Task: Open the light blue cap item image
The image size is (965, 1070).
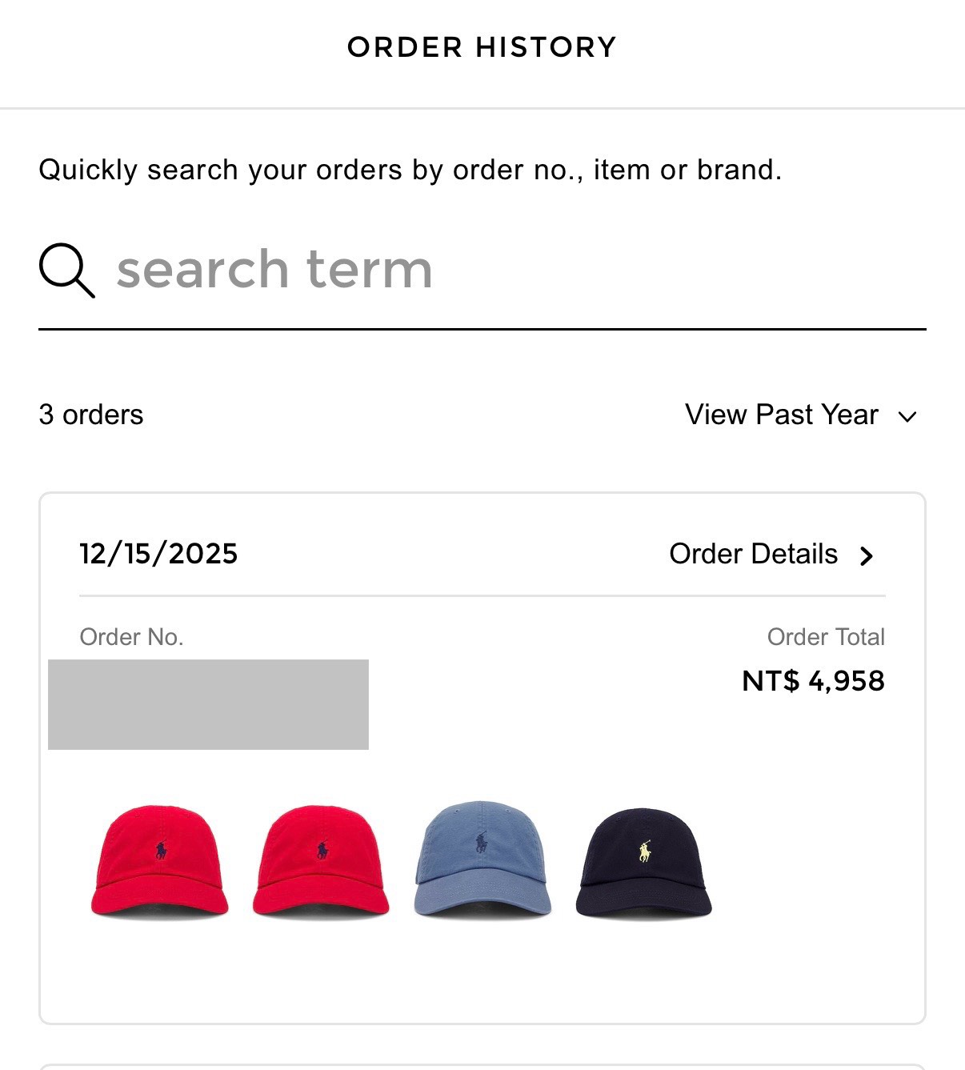Action: pyautogui.click(x=482, y=860)
